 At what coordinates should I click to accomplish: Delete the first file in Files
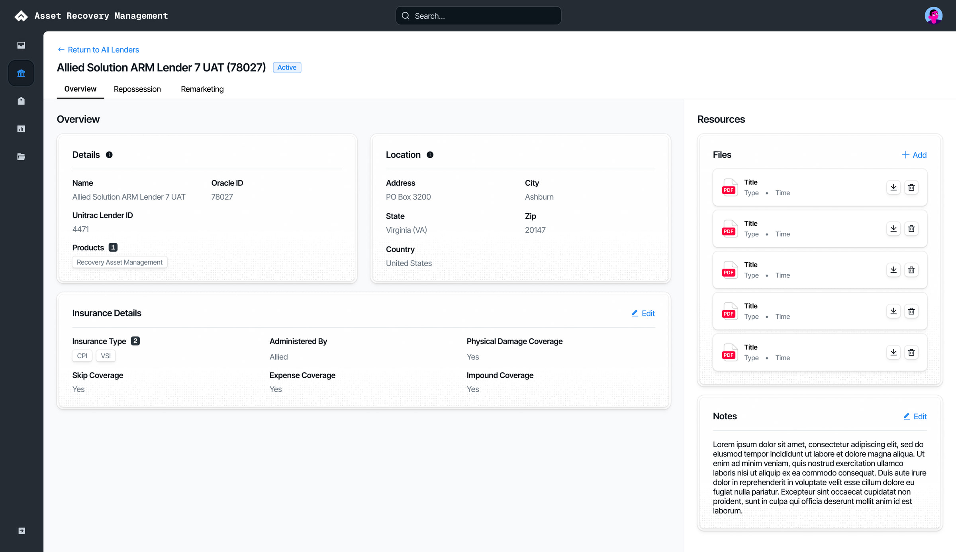tap(911, 187)
